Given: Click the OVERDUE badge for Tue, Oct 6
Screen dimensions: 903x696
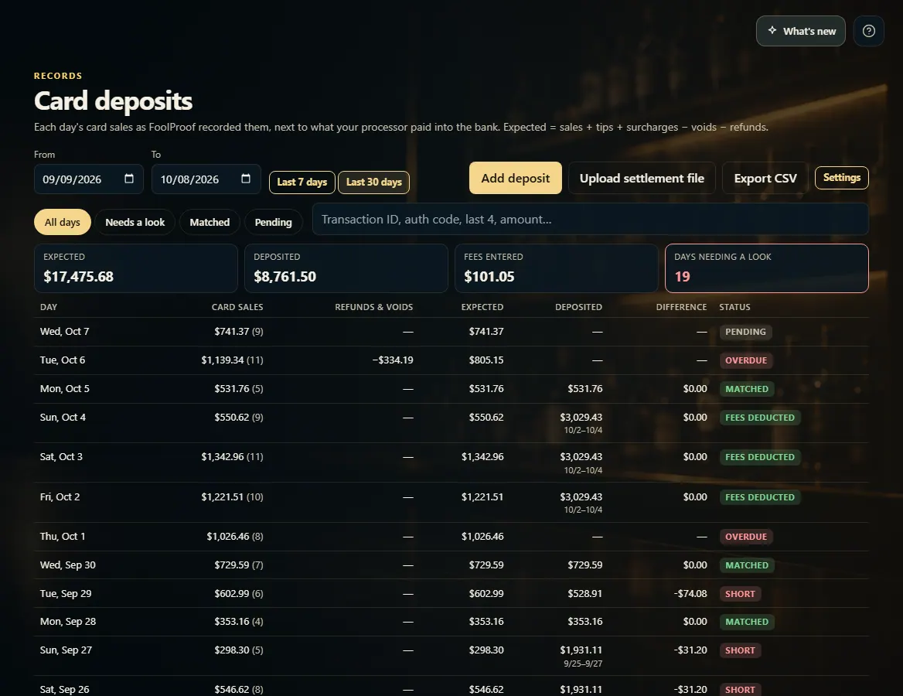Looking at the screenshot, I should click(x=746, y=360).
